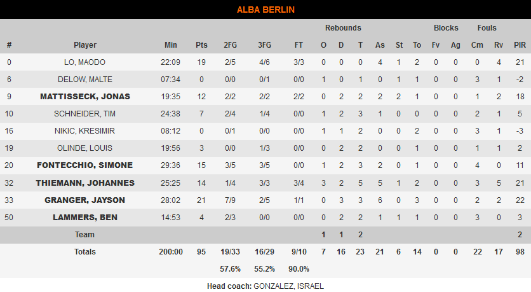The width and height of the screenshot is (531, 292).
Task: Open player link THIEMANN, JOHANNES
Action: pyautogui.click(x=85, y=183)
